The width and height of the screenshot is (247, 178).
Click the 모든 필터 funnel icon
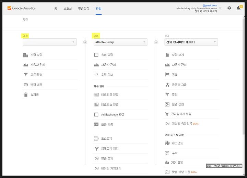[x=26, y=75]
